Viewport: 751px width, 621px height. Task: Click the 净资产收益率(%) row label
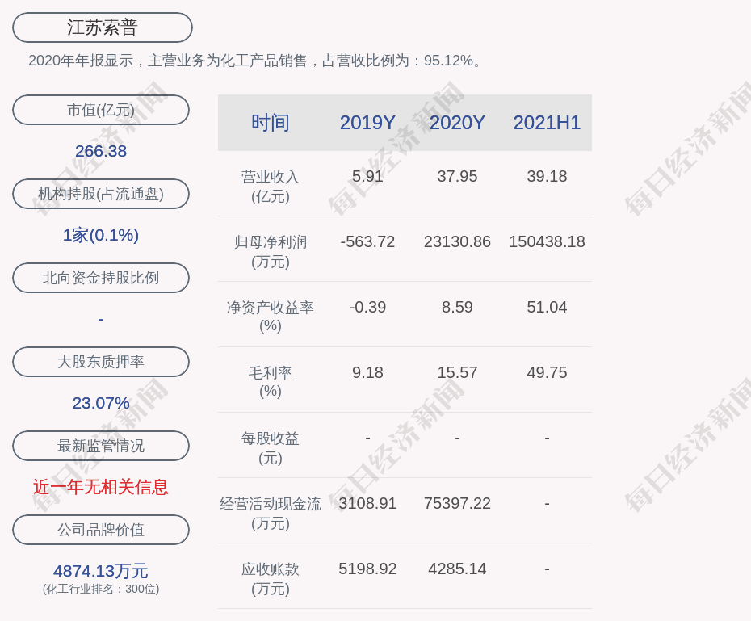[x=271, y=317]
